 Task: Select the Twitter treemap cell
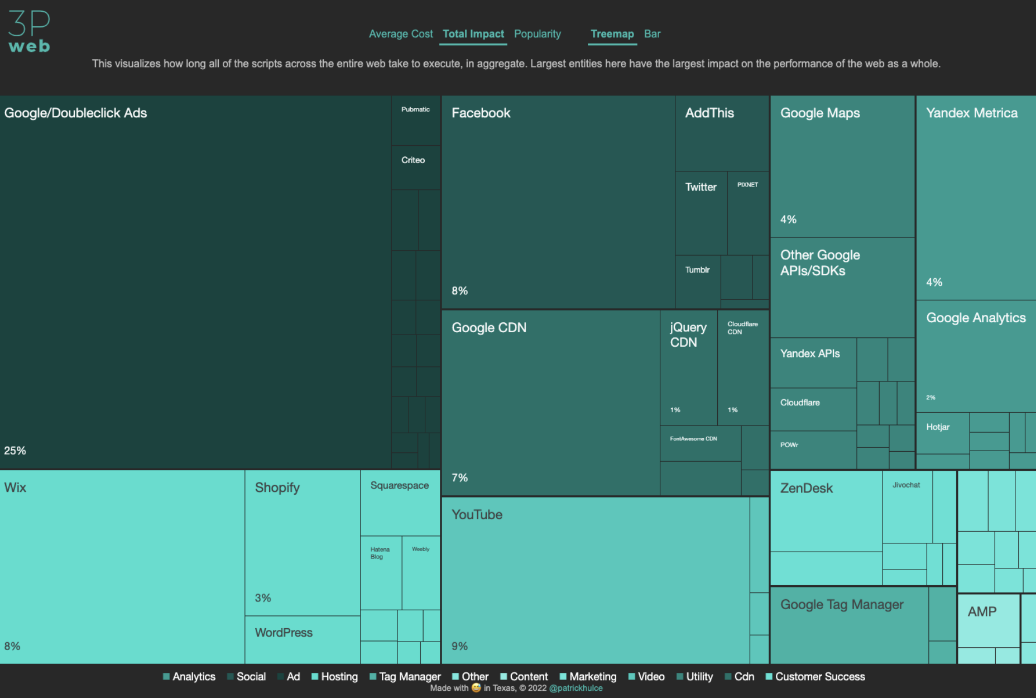pos(701,213)
